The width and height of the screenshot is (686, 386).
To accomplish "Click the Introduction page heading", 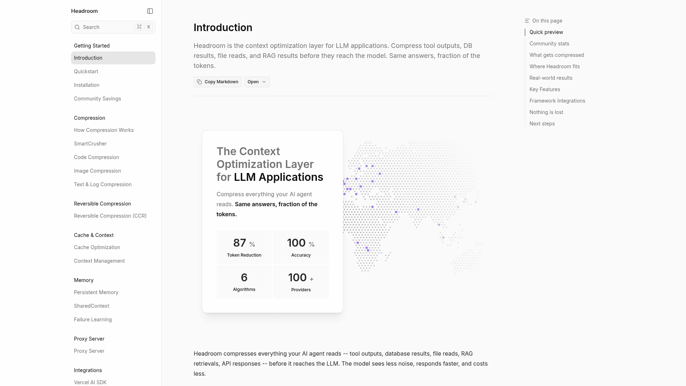I will coord(223,28).
